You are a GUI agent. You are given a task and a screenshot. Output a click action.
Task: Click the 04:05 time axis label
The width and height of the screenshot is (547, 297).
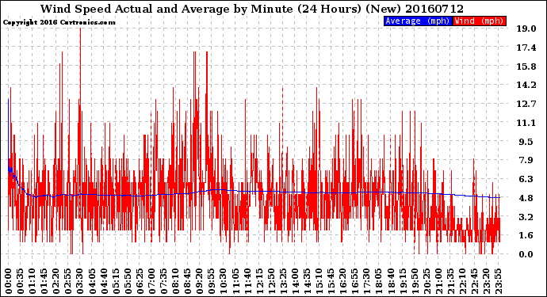tap(92, 281)
